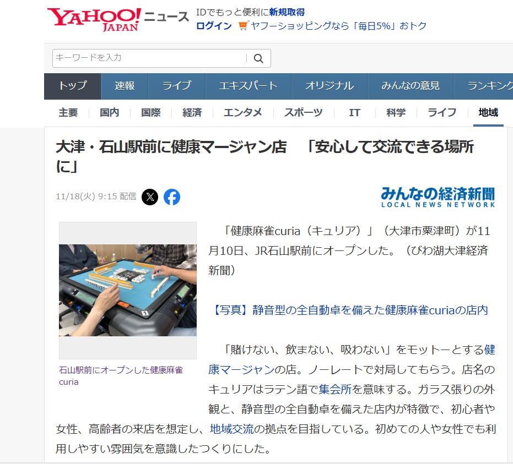The image size is (513, 464).
Task: Share the article via the X icon
Action: tap(149, 197)
